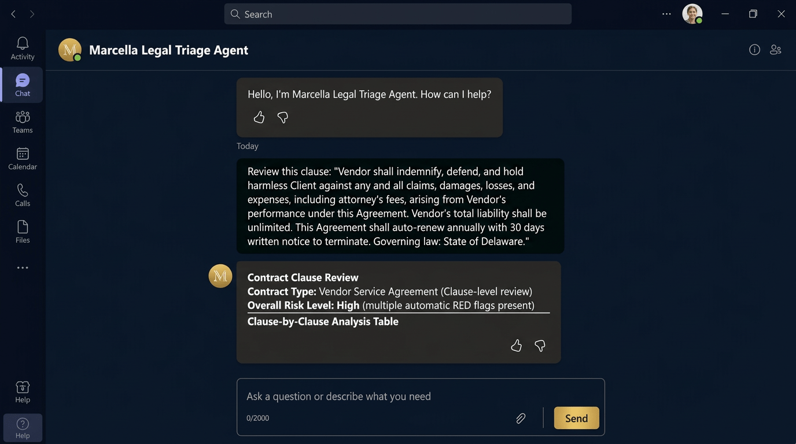This screenshot has height=444, width=796.
Task: Click the Search box at top
Action: coord(398,14)
